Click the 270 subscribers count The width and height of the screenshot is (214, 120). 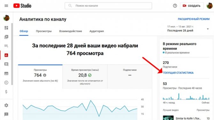[166, 63]
